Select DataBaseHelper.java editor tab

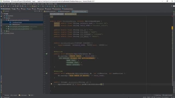[x=80, y=11]
